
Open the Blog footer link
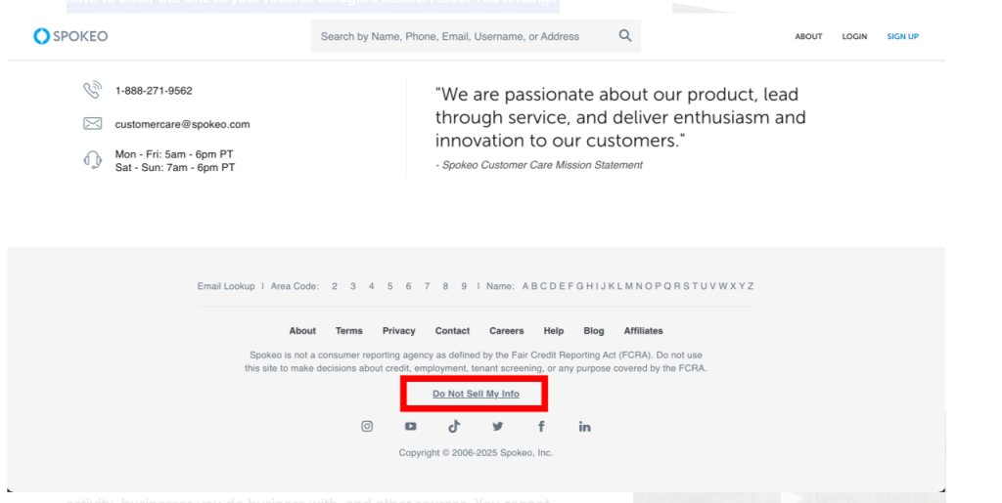[x=594, y=331]
